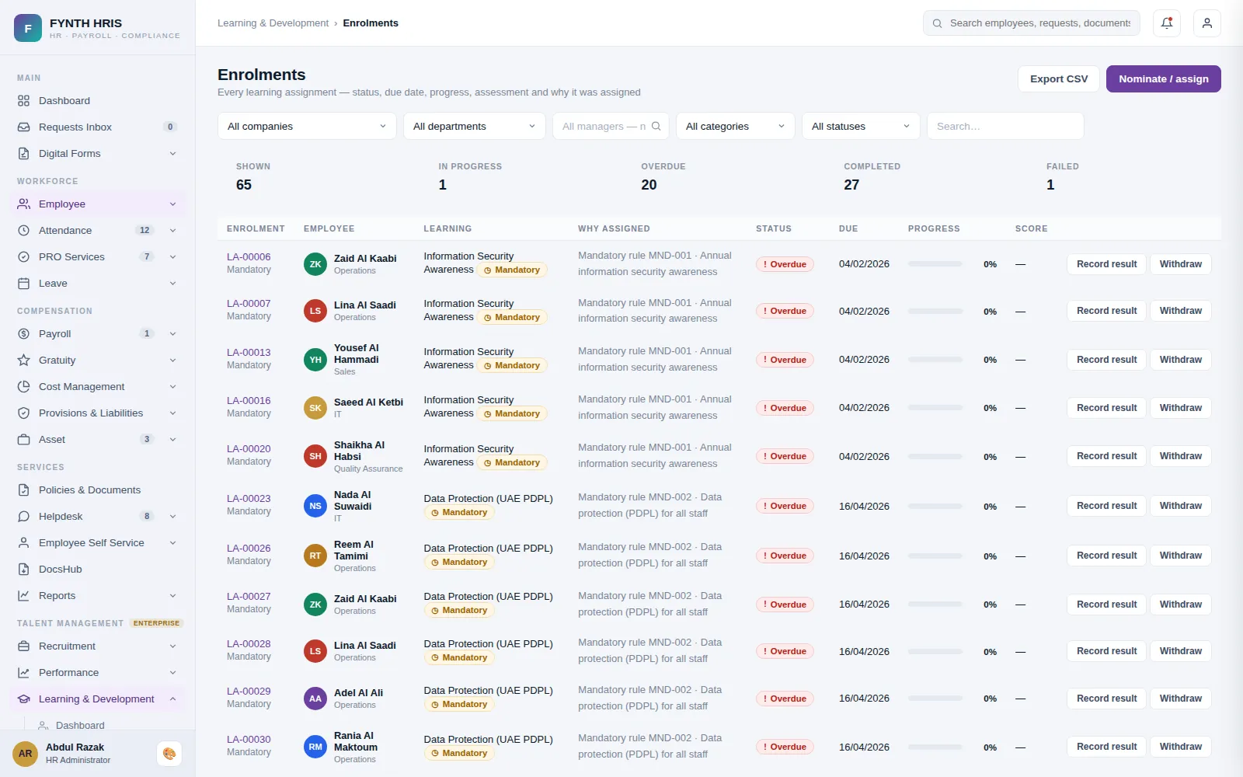Click the DocsHub document icon
Screen dimensions: 1243x777
click(x=23, y=570)
